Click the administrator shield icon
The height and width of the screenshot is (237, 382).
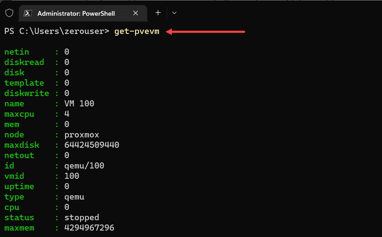9,13
